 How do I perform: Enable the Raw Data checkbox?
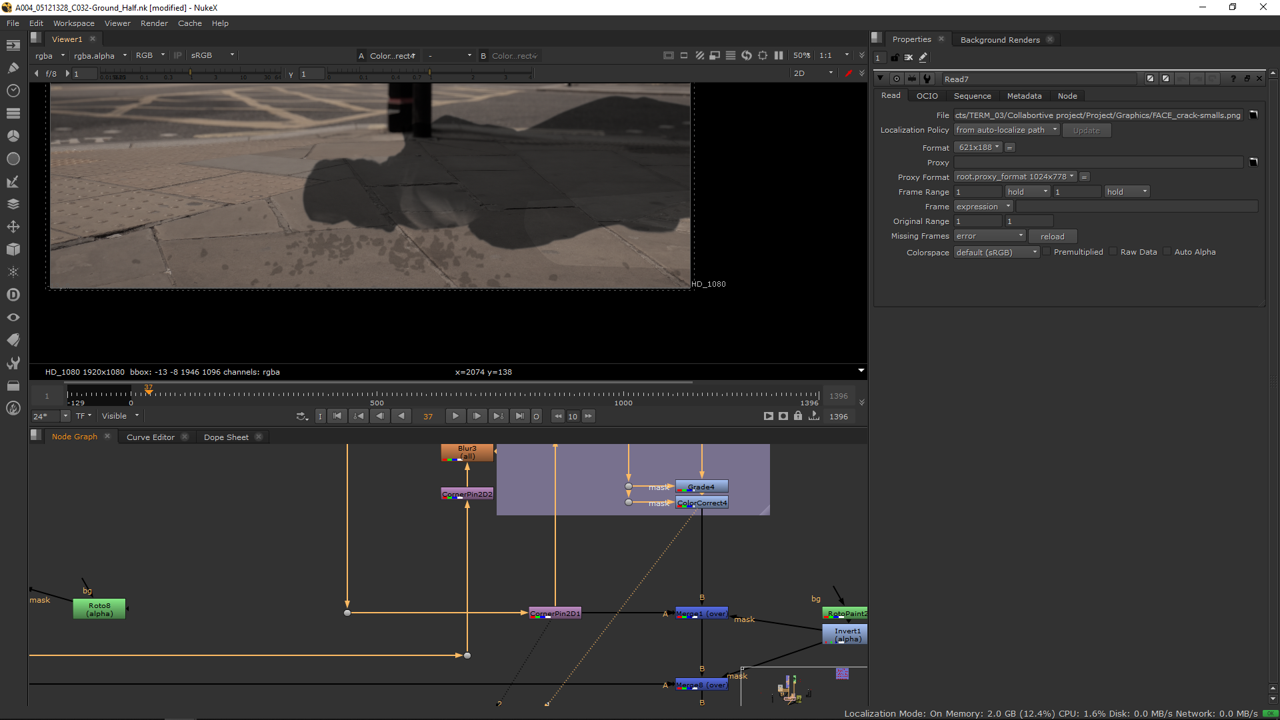(1113, 252)
